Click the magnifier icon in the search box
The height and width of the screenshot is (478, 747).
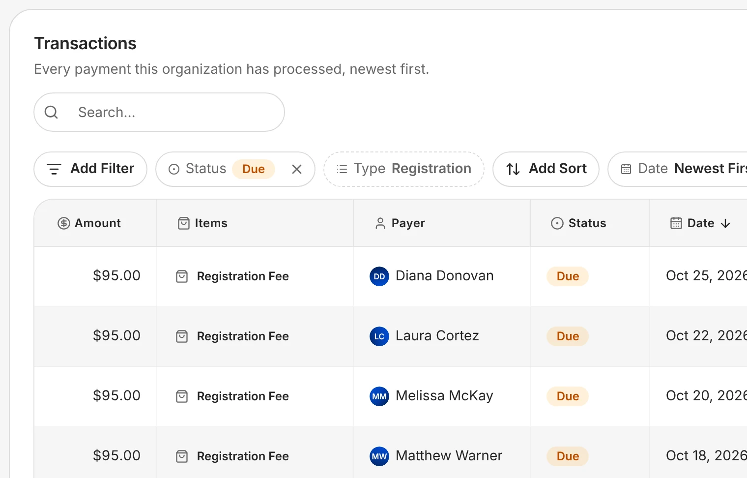pos(51,113)
